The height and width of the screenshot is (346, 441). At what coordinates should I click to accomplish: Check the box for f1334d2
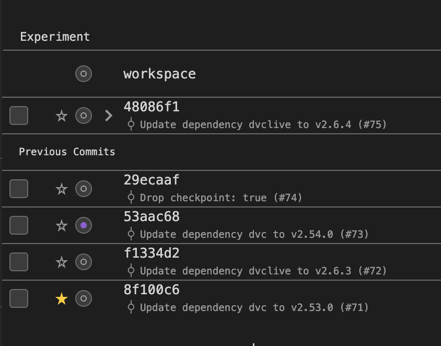point(19,262)
